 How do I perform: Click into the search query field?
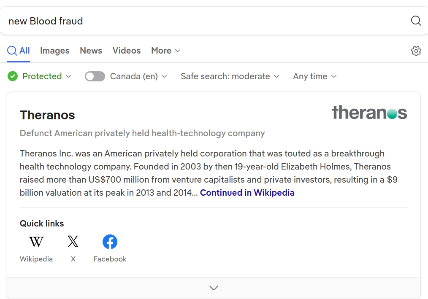click(x=203, y=21)
